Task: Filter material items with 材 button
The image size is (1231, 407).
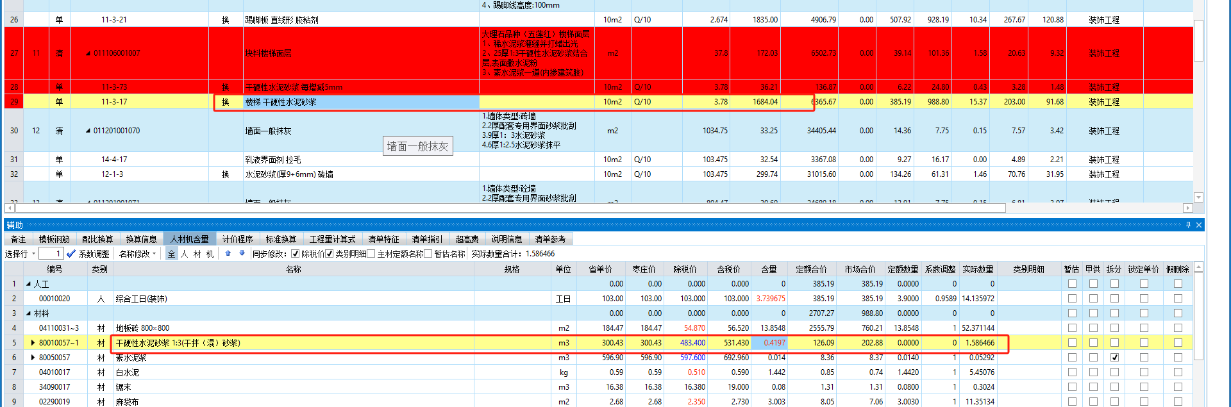Action: tap(197, 254)
